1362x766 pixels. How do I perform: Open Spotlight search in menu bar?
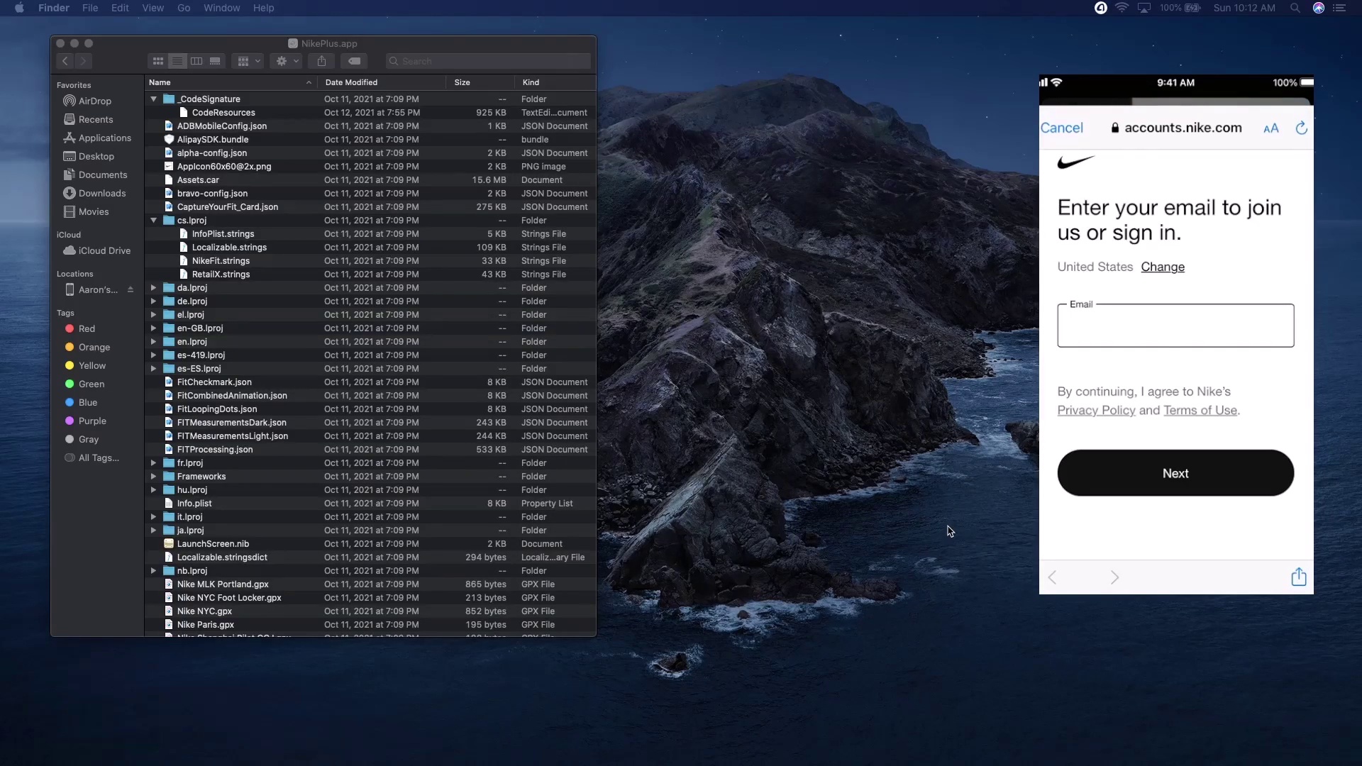click(1295, 8)
